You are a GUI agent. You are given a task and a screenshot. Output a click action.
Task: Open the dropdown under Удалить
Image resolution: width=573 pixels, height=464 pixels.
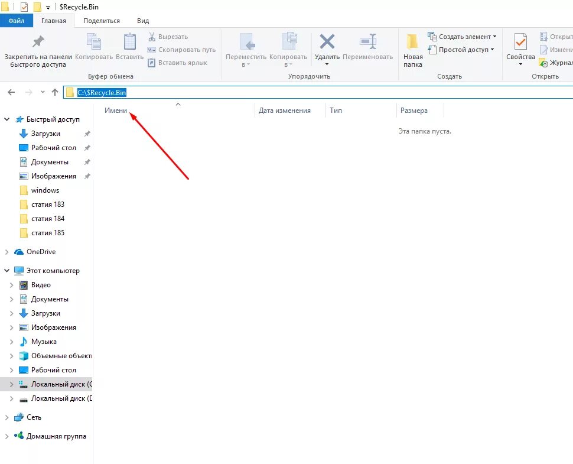tap(327, 64)
